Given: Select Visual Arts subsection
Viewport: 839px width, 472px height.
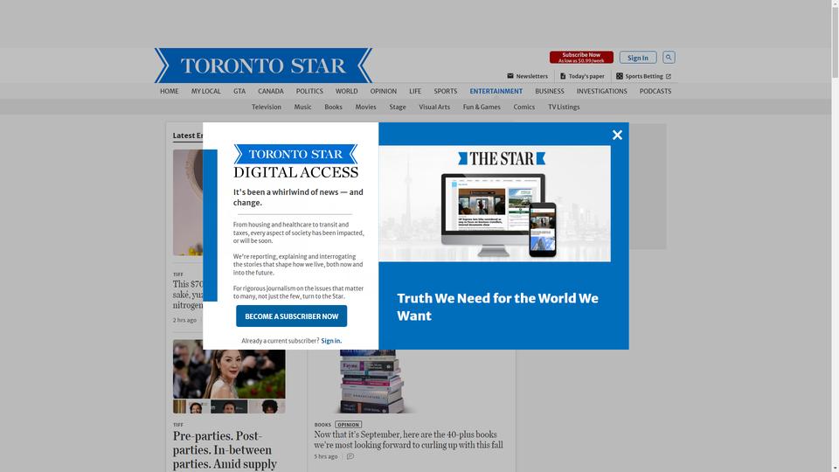Looking at the screenshot, I should click(x=434, y=107).
